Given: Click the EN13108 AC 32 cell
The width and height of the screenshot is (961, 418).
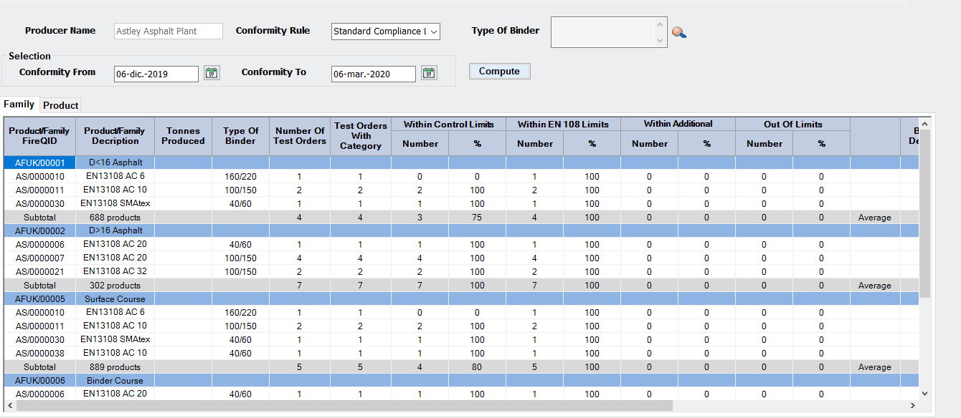Looking at the screenshot, I should click(x=115, y=271).
